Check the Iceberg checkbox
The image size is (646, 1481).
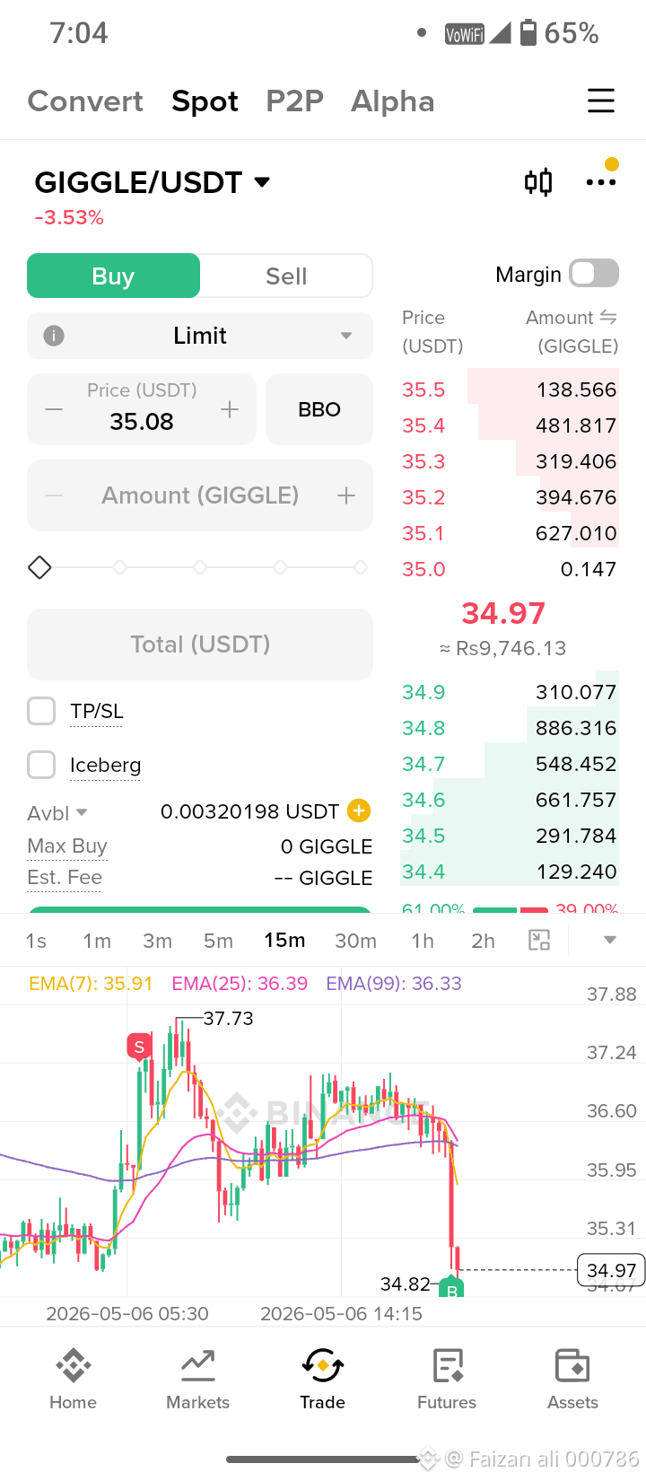pyautogui.click(x=41, y=765)
